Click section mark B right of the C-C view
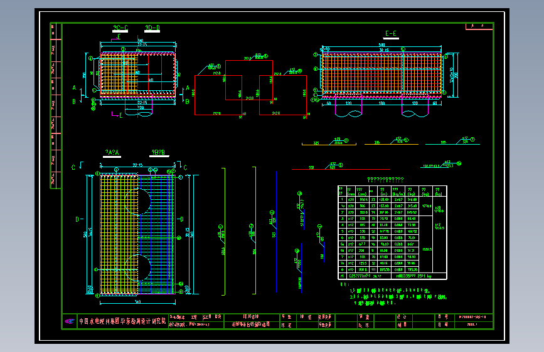This screenshot has width=544, height=352. [188, 101]
